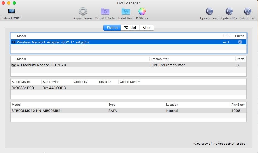258x153 pixels.
Task: Click the Rebuild Cache folder icon
Action: pos(105,12)
